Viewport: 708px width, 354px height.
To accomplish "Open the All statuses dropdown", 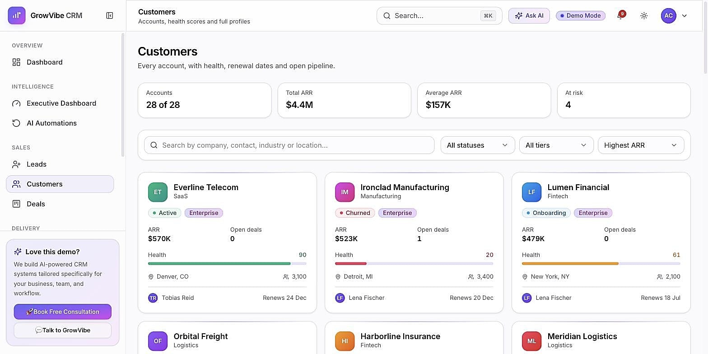I will coord(478,145).
